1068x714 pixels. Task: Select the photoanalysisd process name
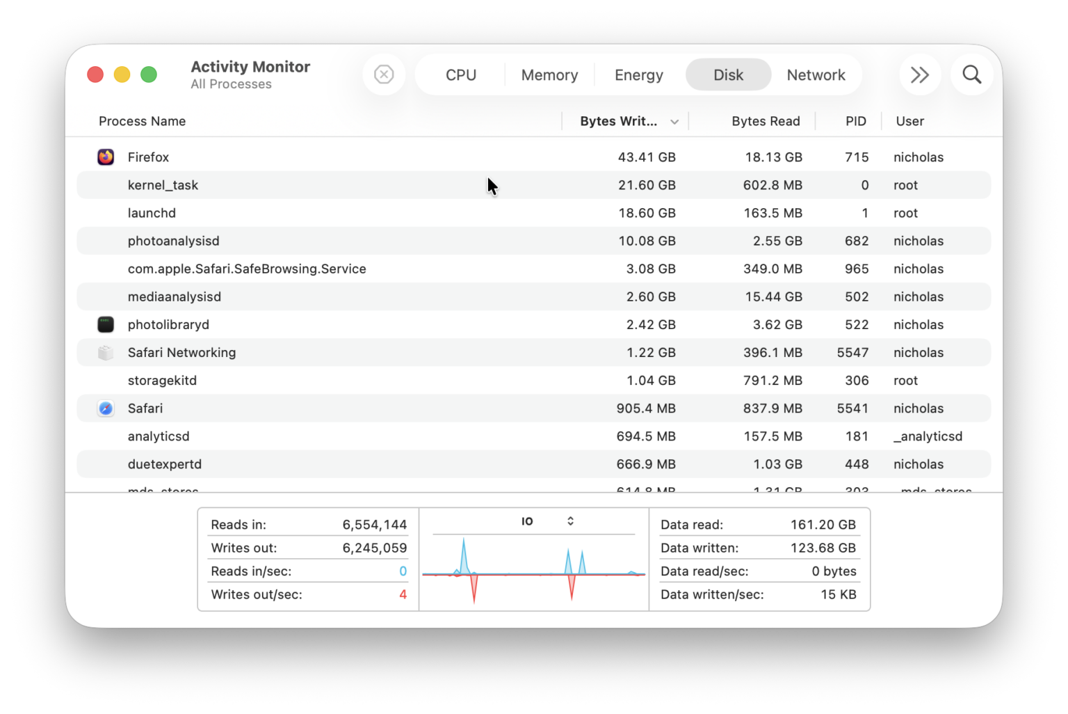173,241
